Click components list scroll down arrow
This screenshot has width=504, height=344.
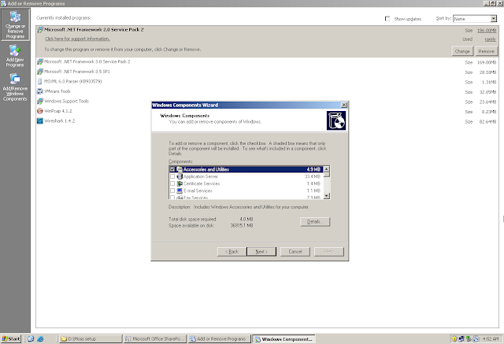[327, 196]
